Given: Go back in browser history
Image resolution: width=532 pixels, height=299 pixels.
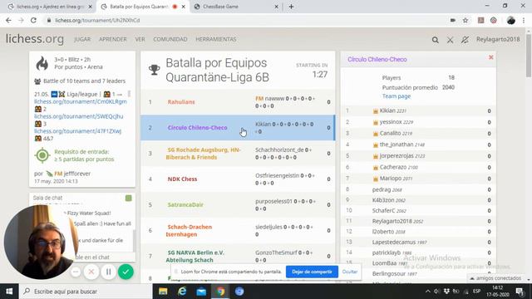Looking at the screenshot, I should coord(8,20).
